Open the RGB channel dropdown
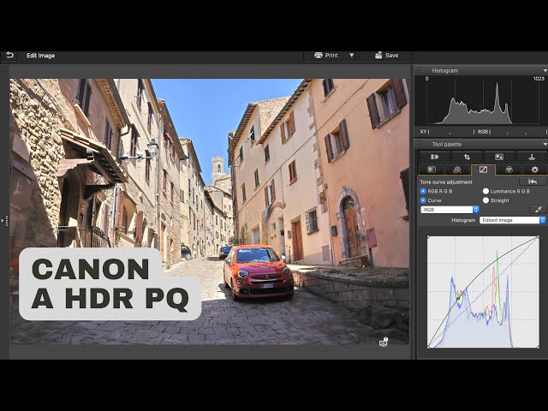548x411 pixels. pos(450,210)
